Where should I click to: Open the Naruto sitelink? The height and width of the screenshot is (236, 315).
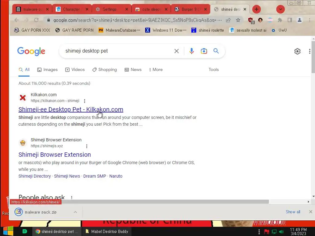coord(116,176)
